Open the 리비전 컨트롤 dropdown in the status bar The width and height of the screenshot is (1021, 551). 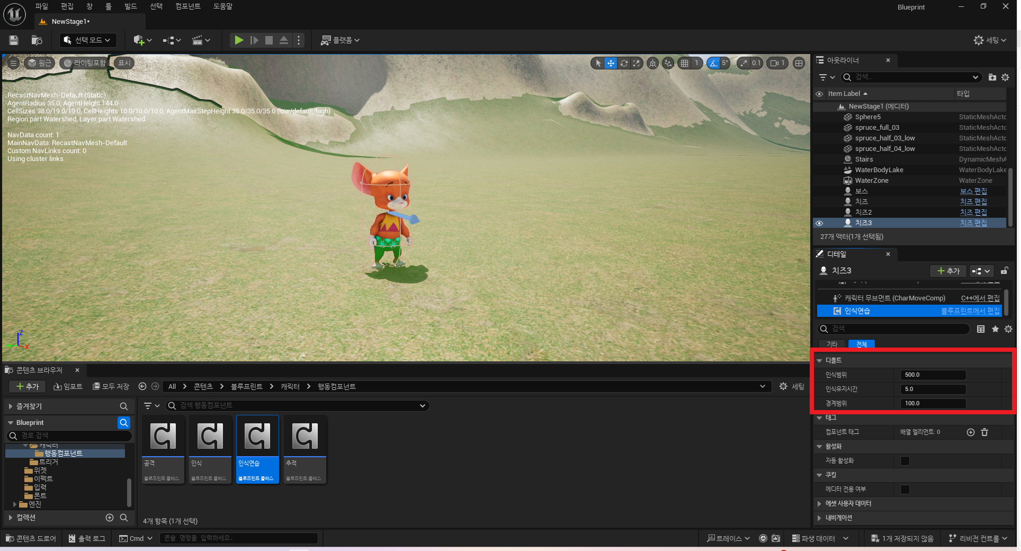point(978,539)
